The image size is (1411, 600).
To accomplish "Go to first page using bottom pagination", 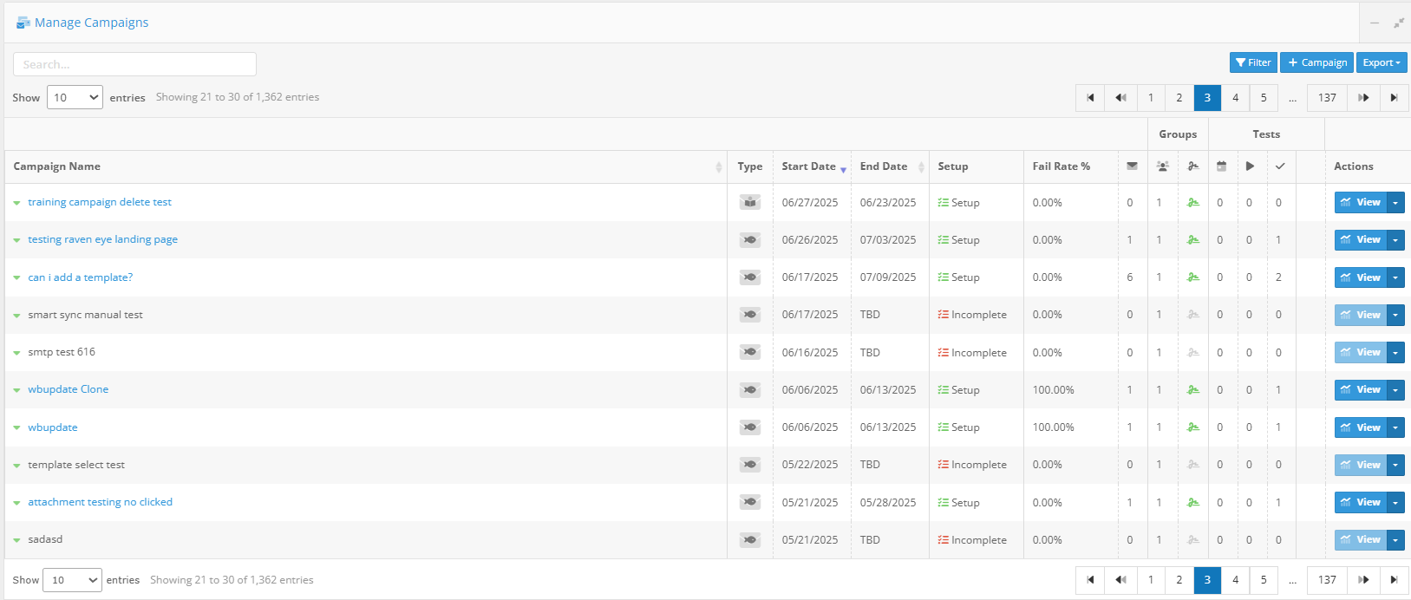I will 1090,580.
